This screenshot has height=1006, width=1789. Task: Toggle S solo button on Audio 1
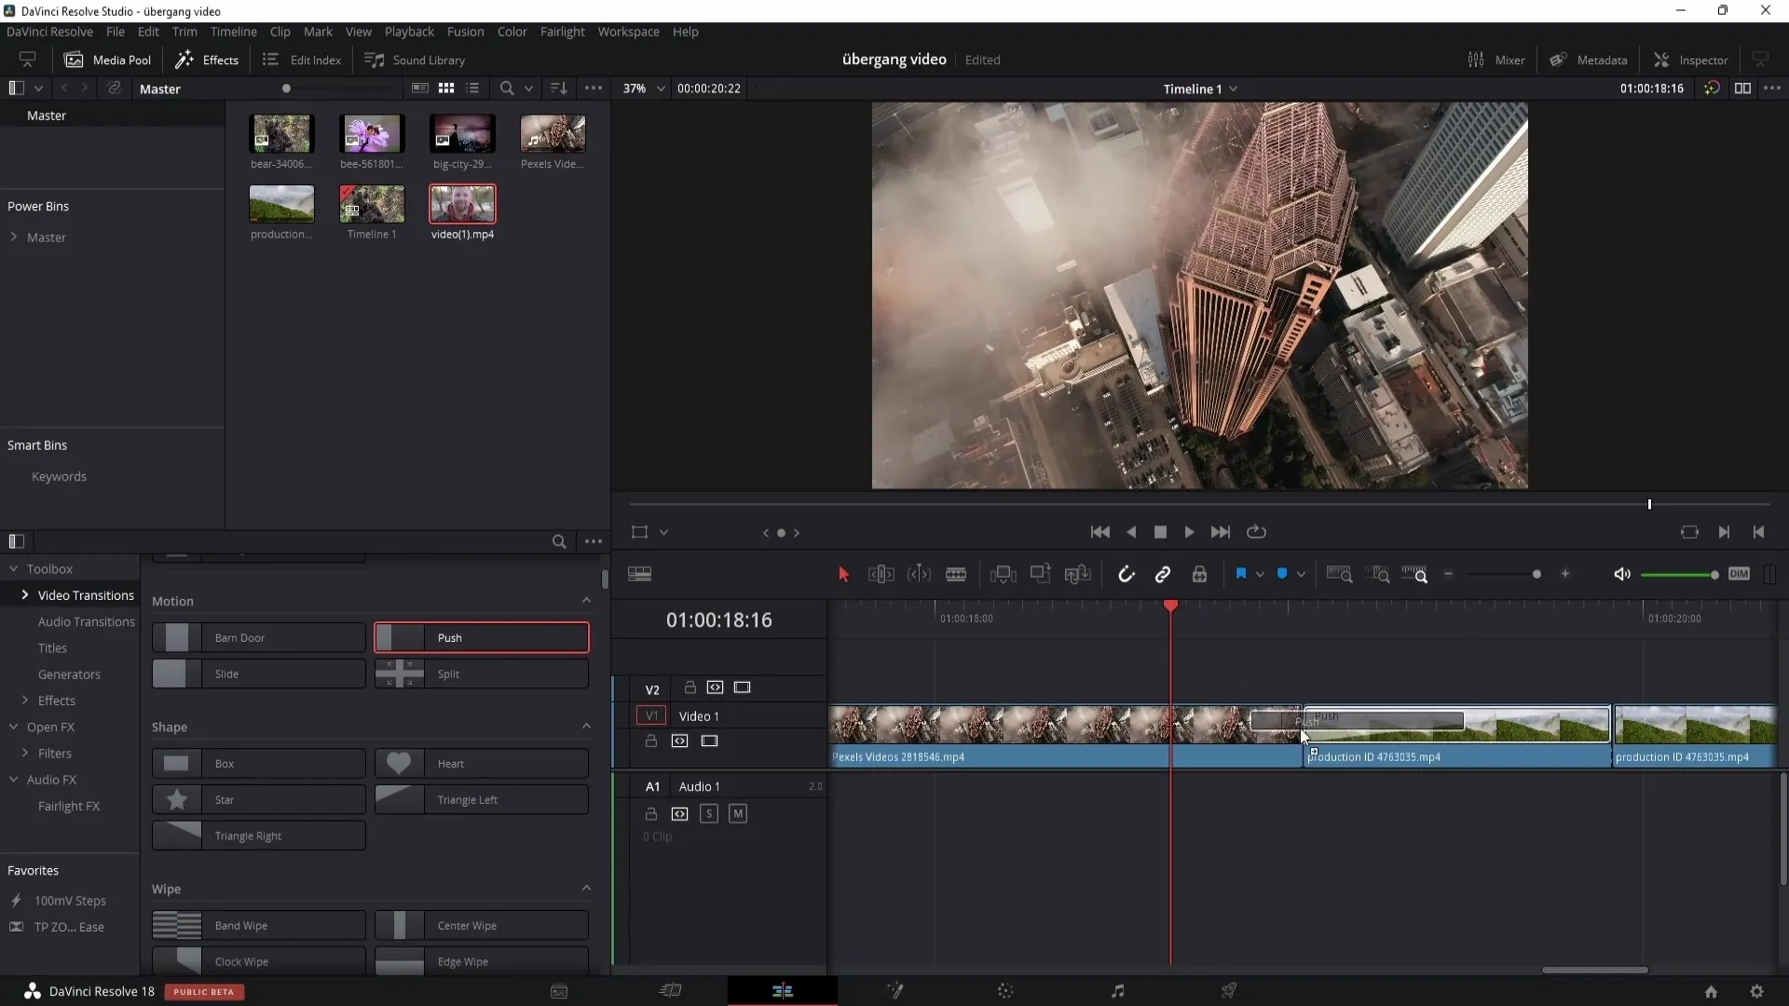(709, 812)
